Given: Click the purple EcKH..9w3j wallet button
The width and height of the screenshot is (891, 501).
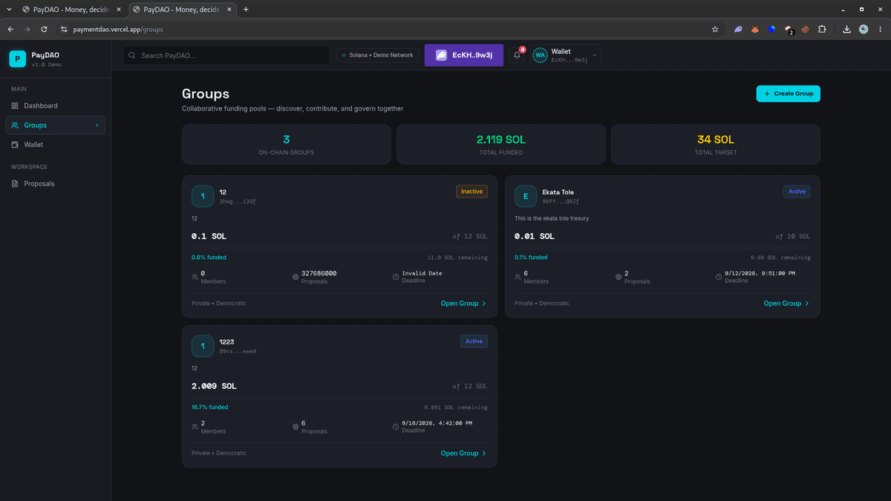Looking at the screenshot, I should pyautogui.click(x=463, y=55).
